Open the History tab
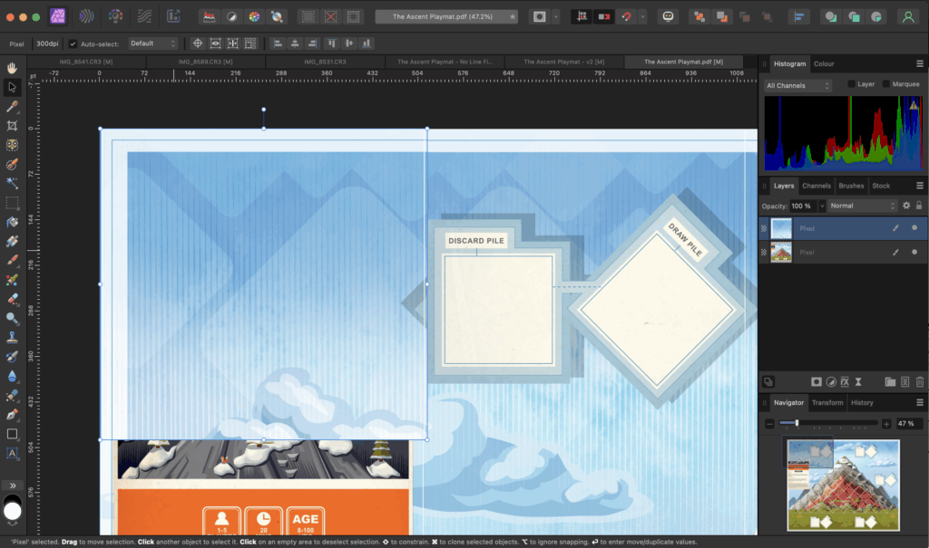This screenshot has width=929, height=548. [862, 402]
